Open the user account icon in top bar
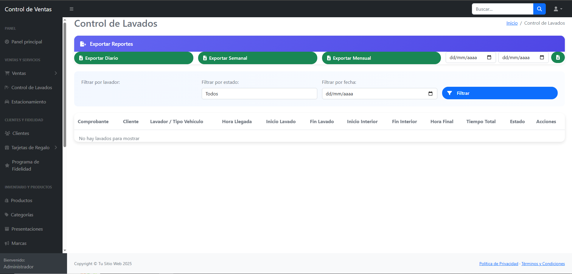The height and width of the screenshot is (274, 572). click(x=557, y=9)
